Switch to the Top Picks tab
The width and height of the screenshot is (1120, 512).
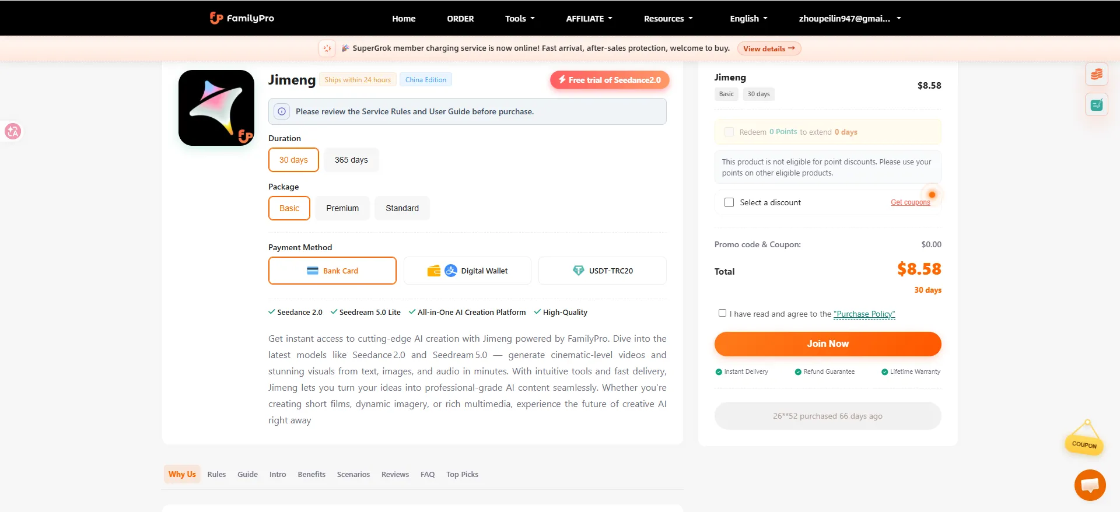(x=462, y=474)
